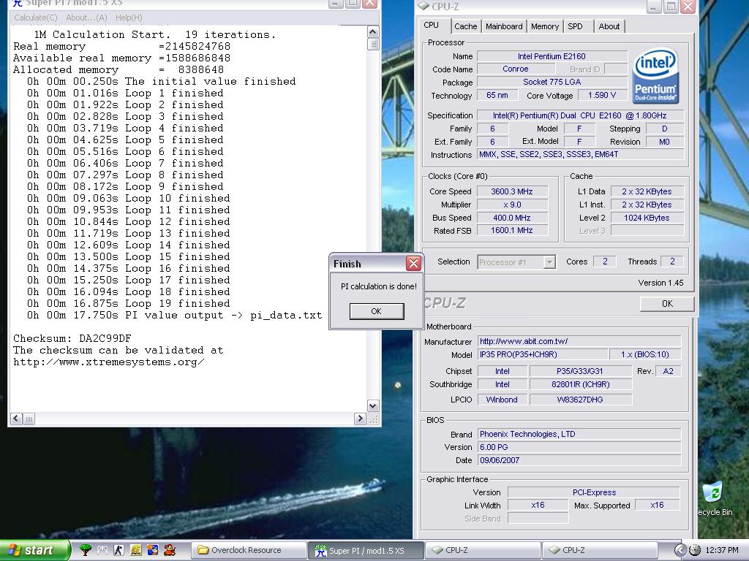Click the Loop 19 finished line

tap(129, 303)
